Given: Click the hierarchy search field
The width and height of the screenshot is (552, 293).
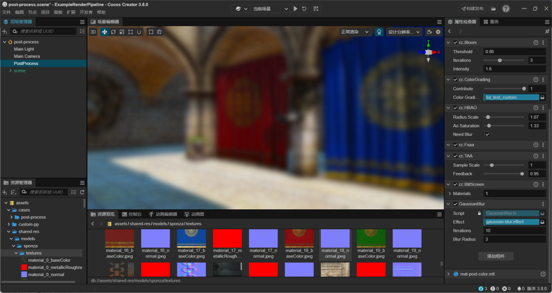Looking at the screenshot, I should tap(43, 31).
